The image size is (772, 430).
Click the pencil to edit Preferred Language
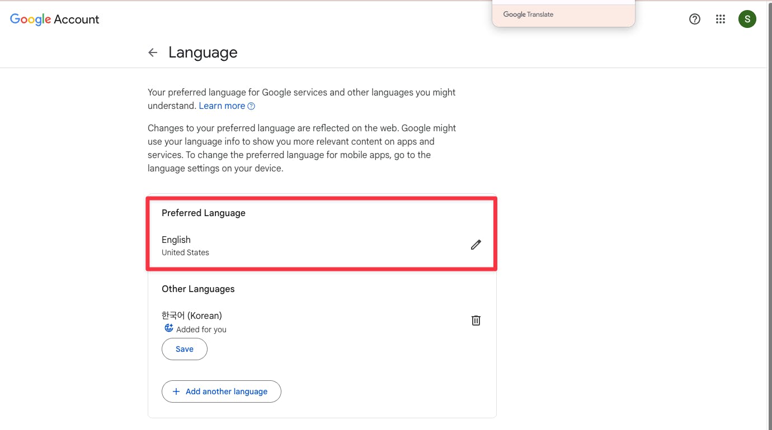coord(476,245)
